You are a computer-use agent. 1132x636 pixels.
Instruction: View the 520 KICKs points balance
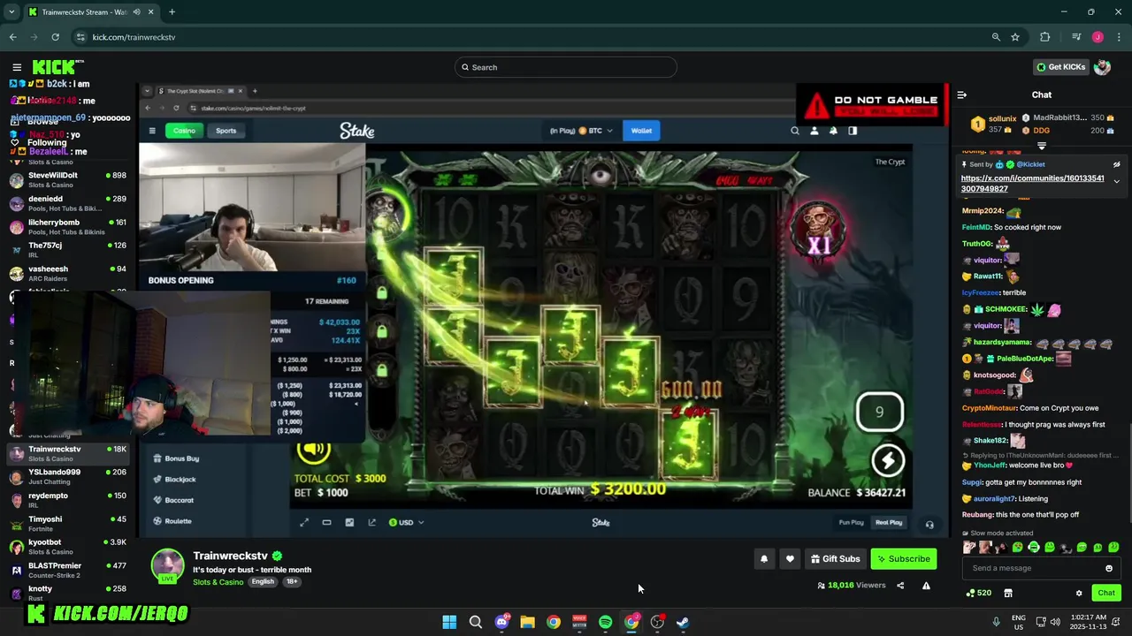(x=978, y=593)
